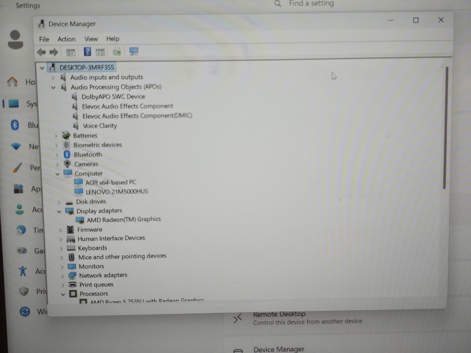Expand the Firmware category
Image resolution: width=471 pixels, height=353 pixels.
(60, 230)
